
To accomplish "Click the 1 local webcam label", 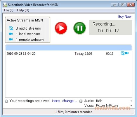I will 28,34.
